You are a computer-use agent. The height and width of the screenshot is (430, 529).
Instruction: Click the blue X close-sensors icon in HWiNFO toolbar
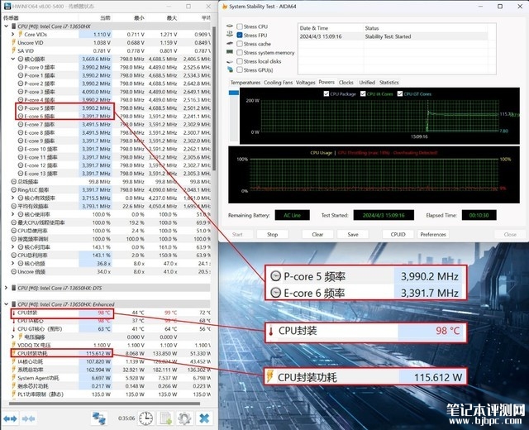204,418
